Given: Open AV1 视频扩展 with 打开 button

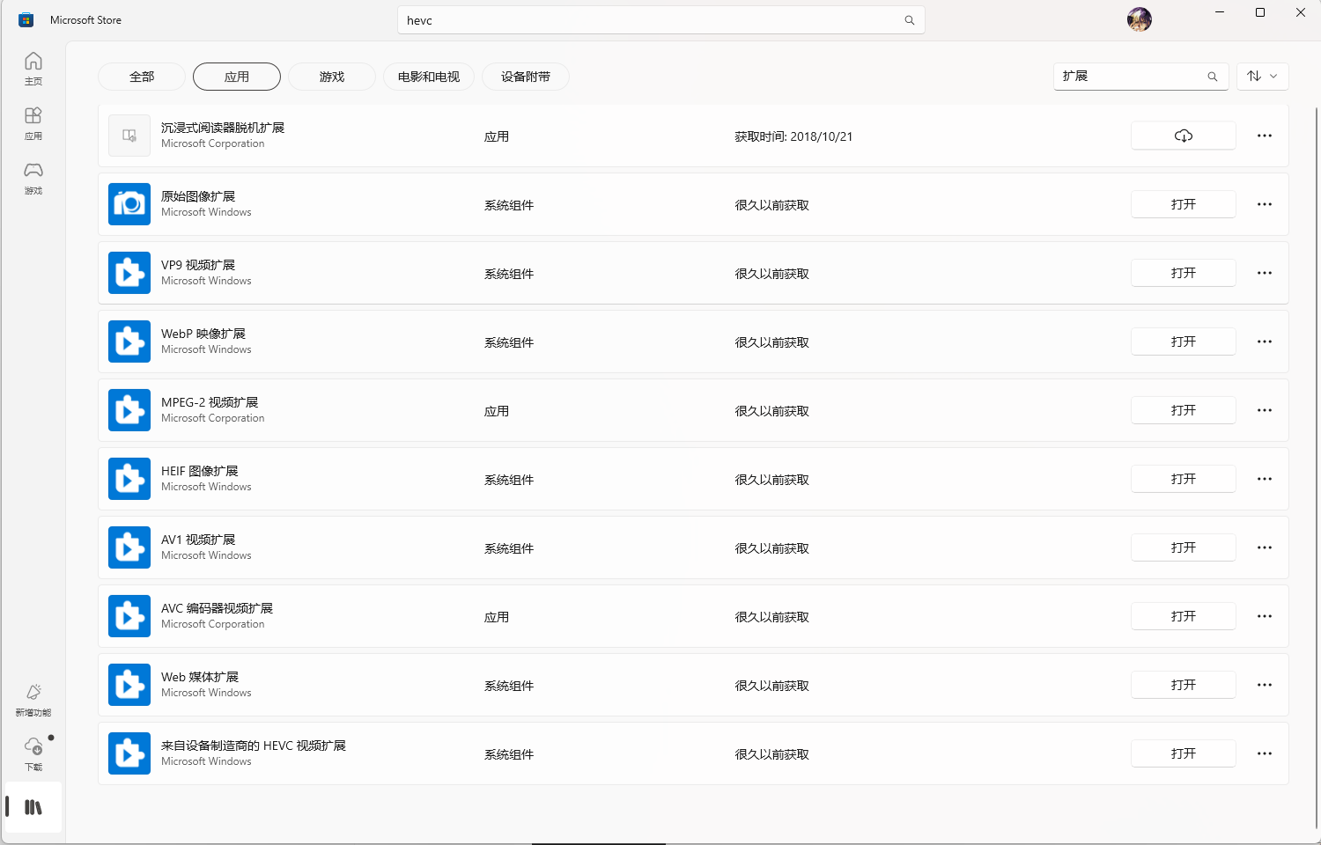Looking at the screenshot, I should point(1184,547).
